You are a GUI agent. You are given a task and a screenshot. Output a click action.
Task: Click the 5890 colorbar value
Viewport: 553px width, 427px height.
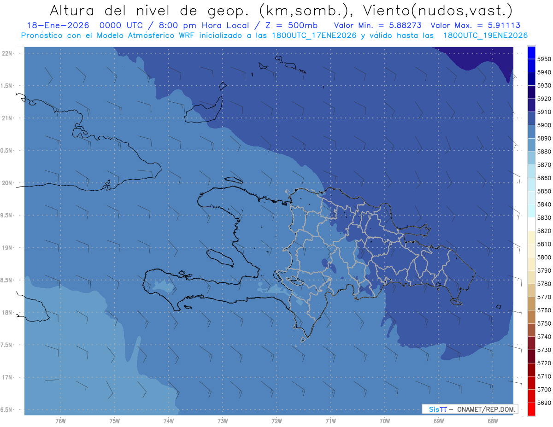(544, 138)
